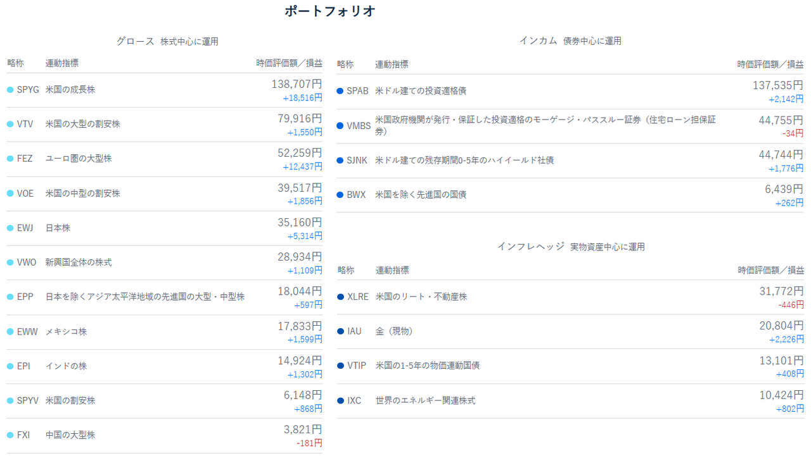Click the blue dot next to BWX
The image size is (811, 456).
340,195
